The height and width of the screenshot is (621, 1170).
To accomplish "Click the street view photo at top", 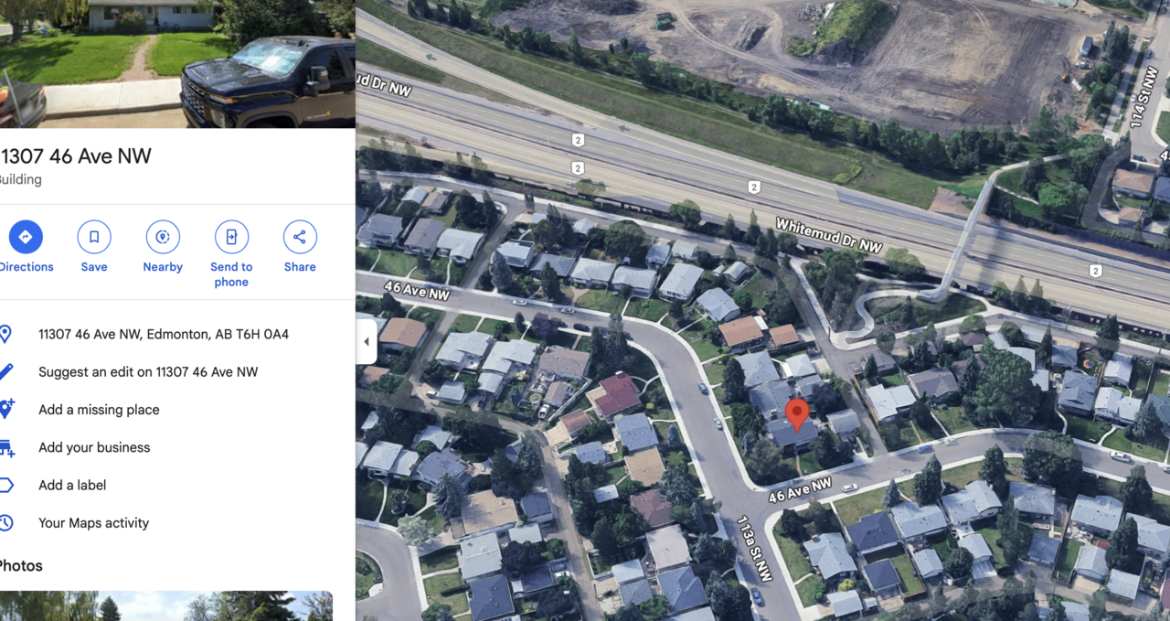I will [x=177, y=64].
